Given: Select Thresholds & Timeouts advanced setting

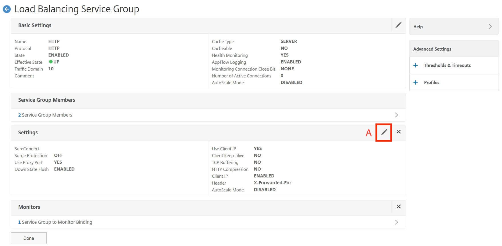Looking at the screenshot, I should coord(447,65).
